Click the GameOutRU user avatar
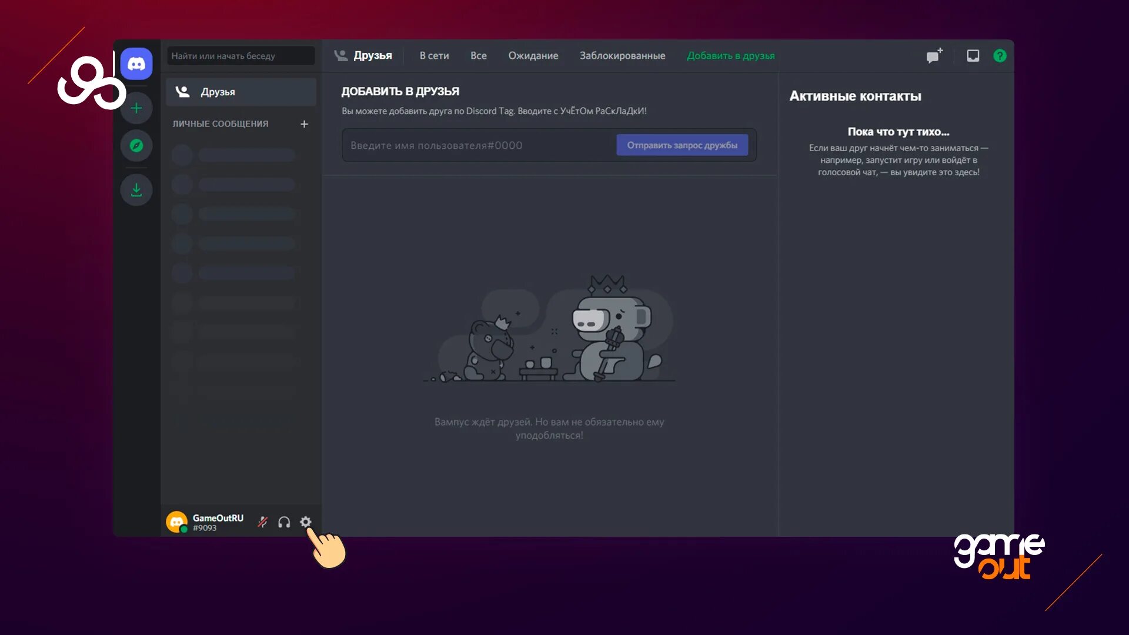The image size is (1129, 635). pyautogui.click(x=176, y=522)
